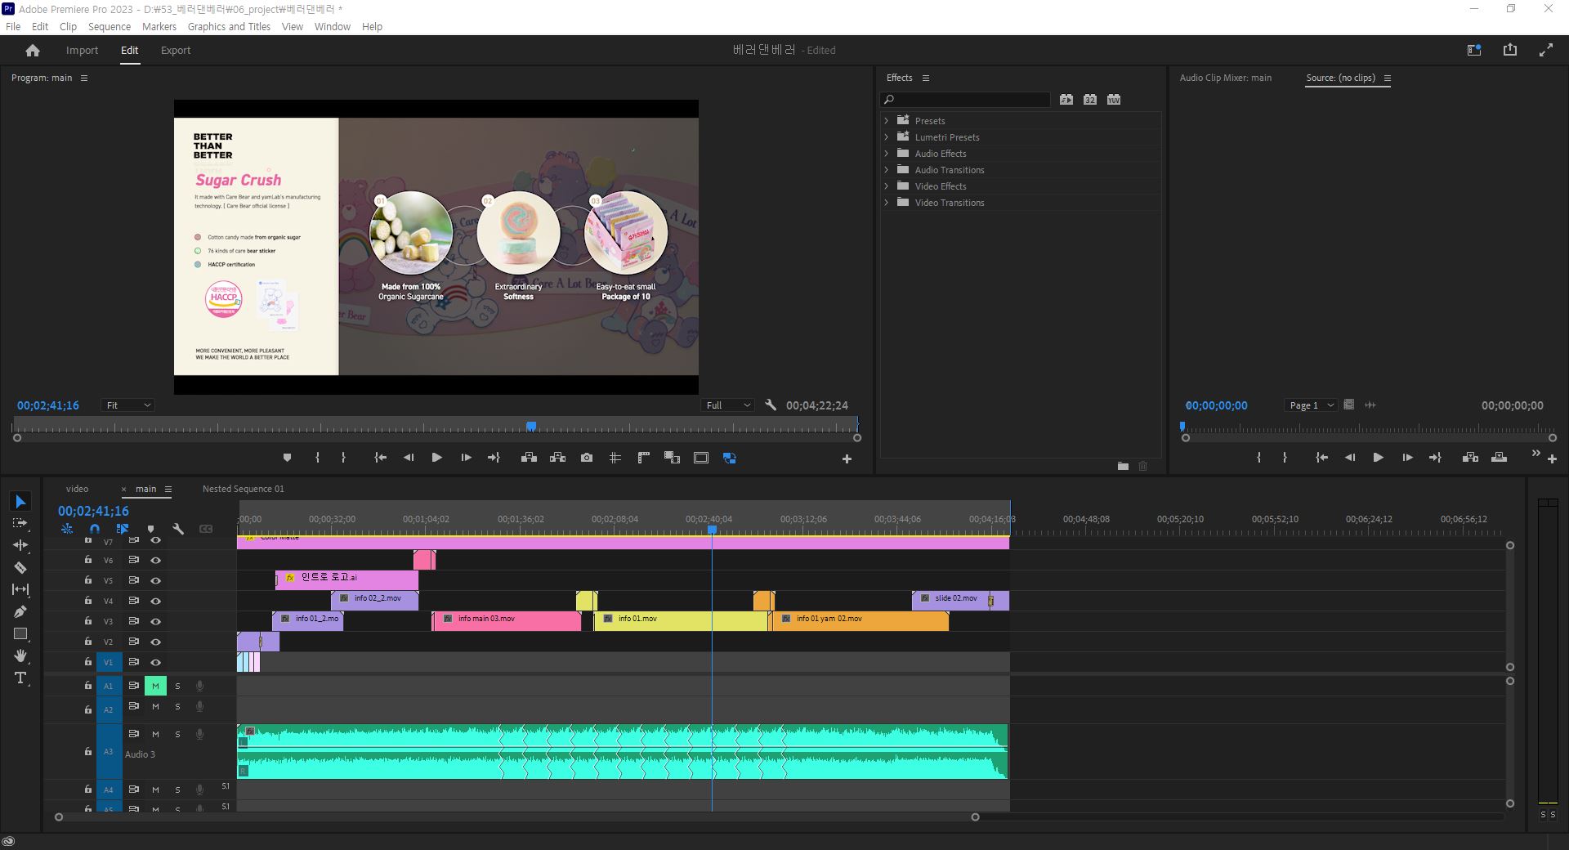Expand the Presets effects folder
This screenshot has width=1569, height=850.
[886, 120]
